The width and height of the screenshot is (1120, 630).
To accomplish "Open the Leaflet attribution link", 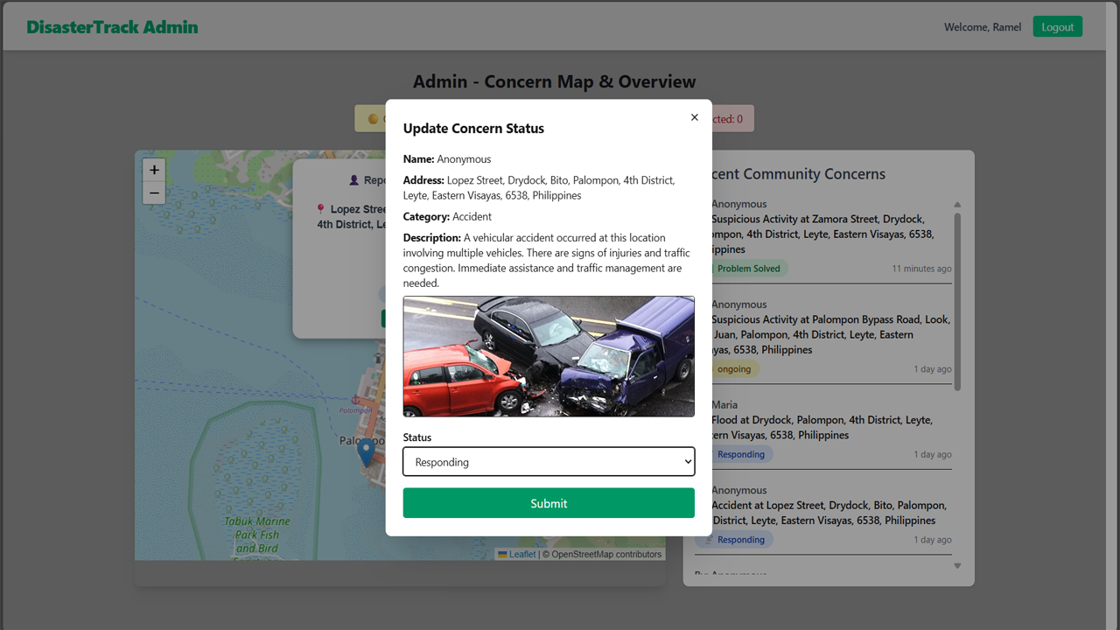I will tap(521, 554).
